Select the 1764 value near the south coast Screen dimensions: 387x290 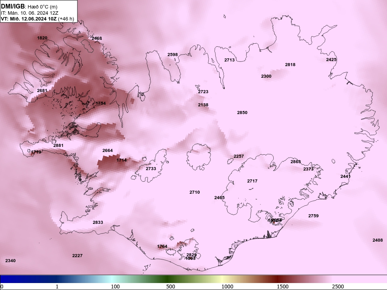(162, 246)
